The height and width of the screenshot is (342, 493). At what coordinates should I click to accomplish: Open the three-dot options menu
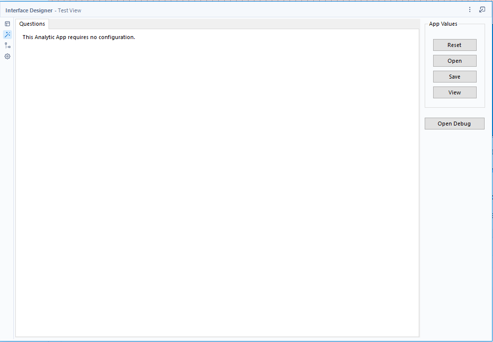pyautogui.click(x=469, y=9)
